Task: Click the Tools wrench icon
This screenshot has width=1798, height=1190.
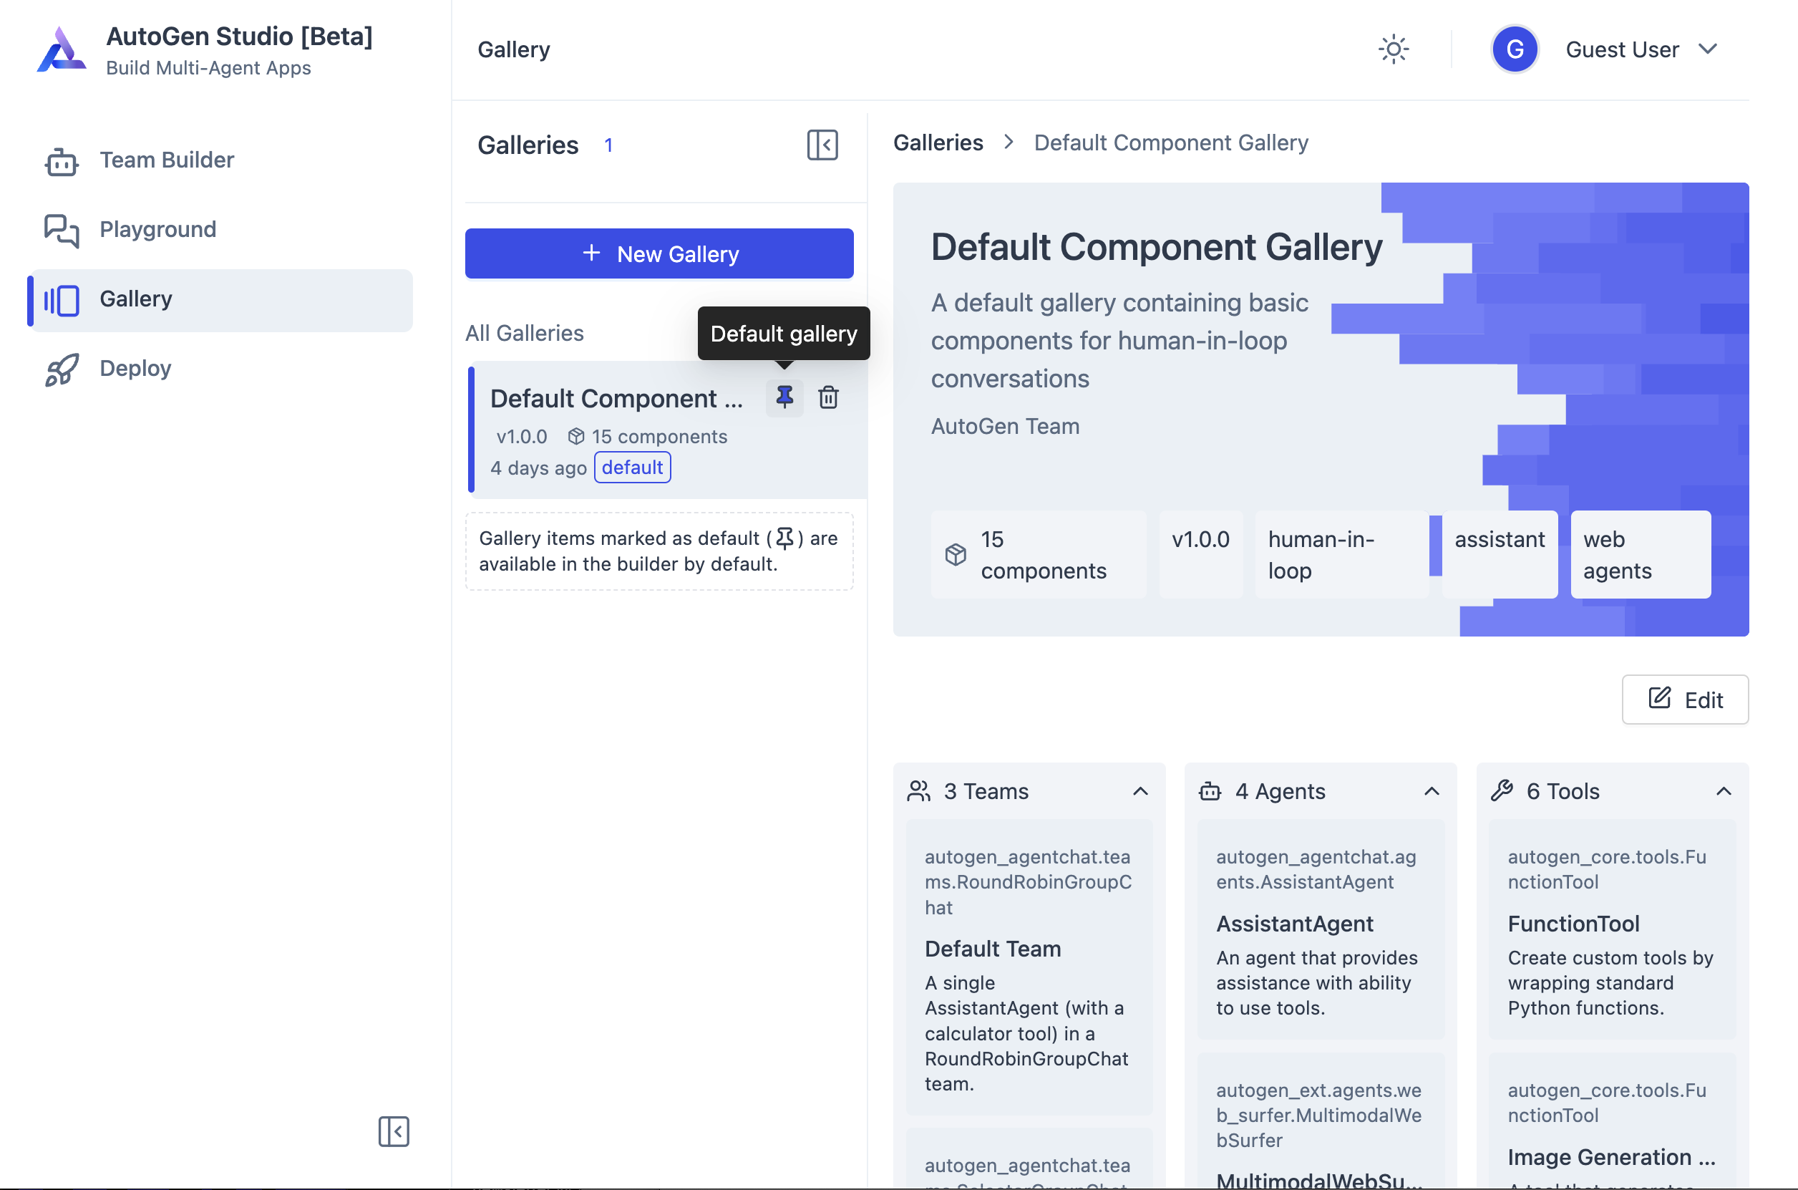Action: coord(1501,790)
